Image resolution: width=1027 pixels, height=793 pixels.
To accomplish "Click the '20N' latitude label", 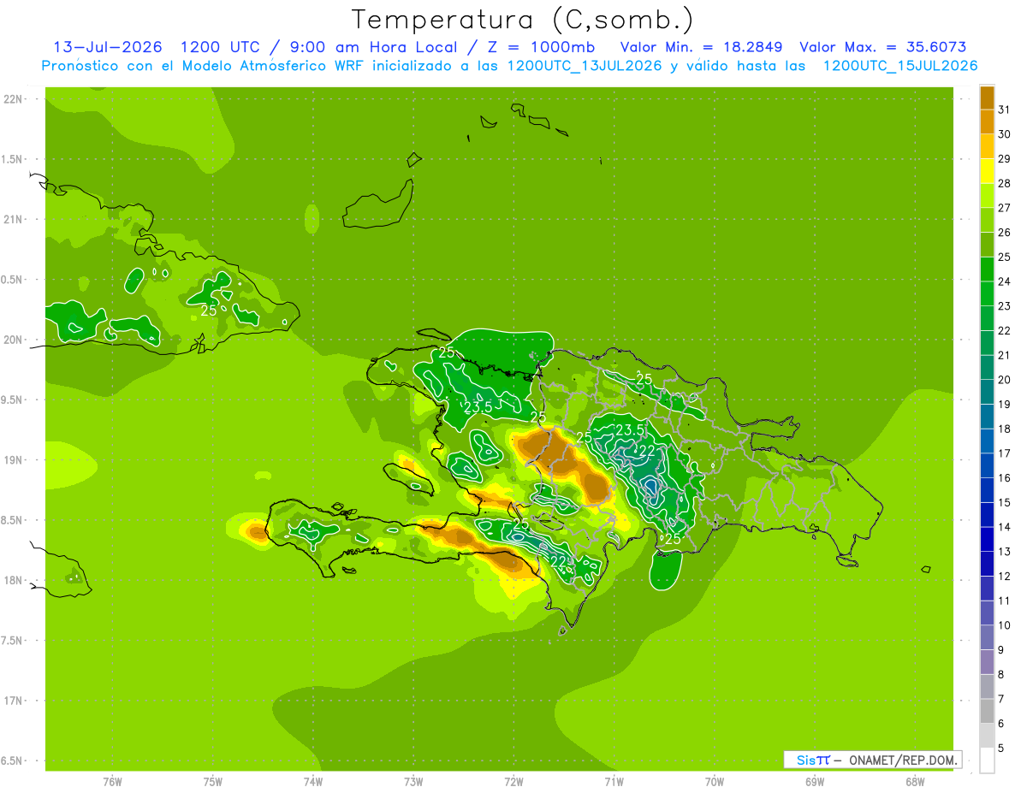I will coord(14,340).
